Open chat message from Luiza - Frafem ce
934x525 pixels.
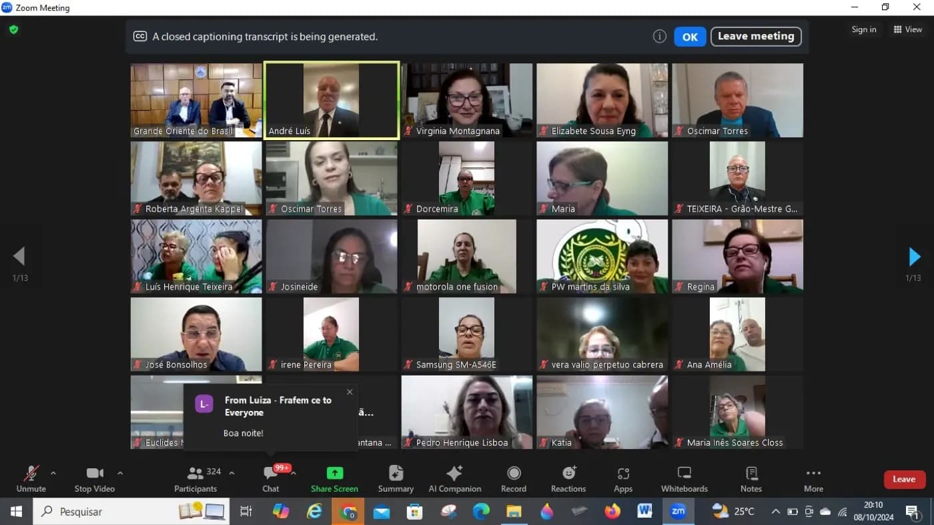click(270, 416)
